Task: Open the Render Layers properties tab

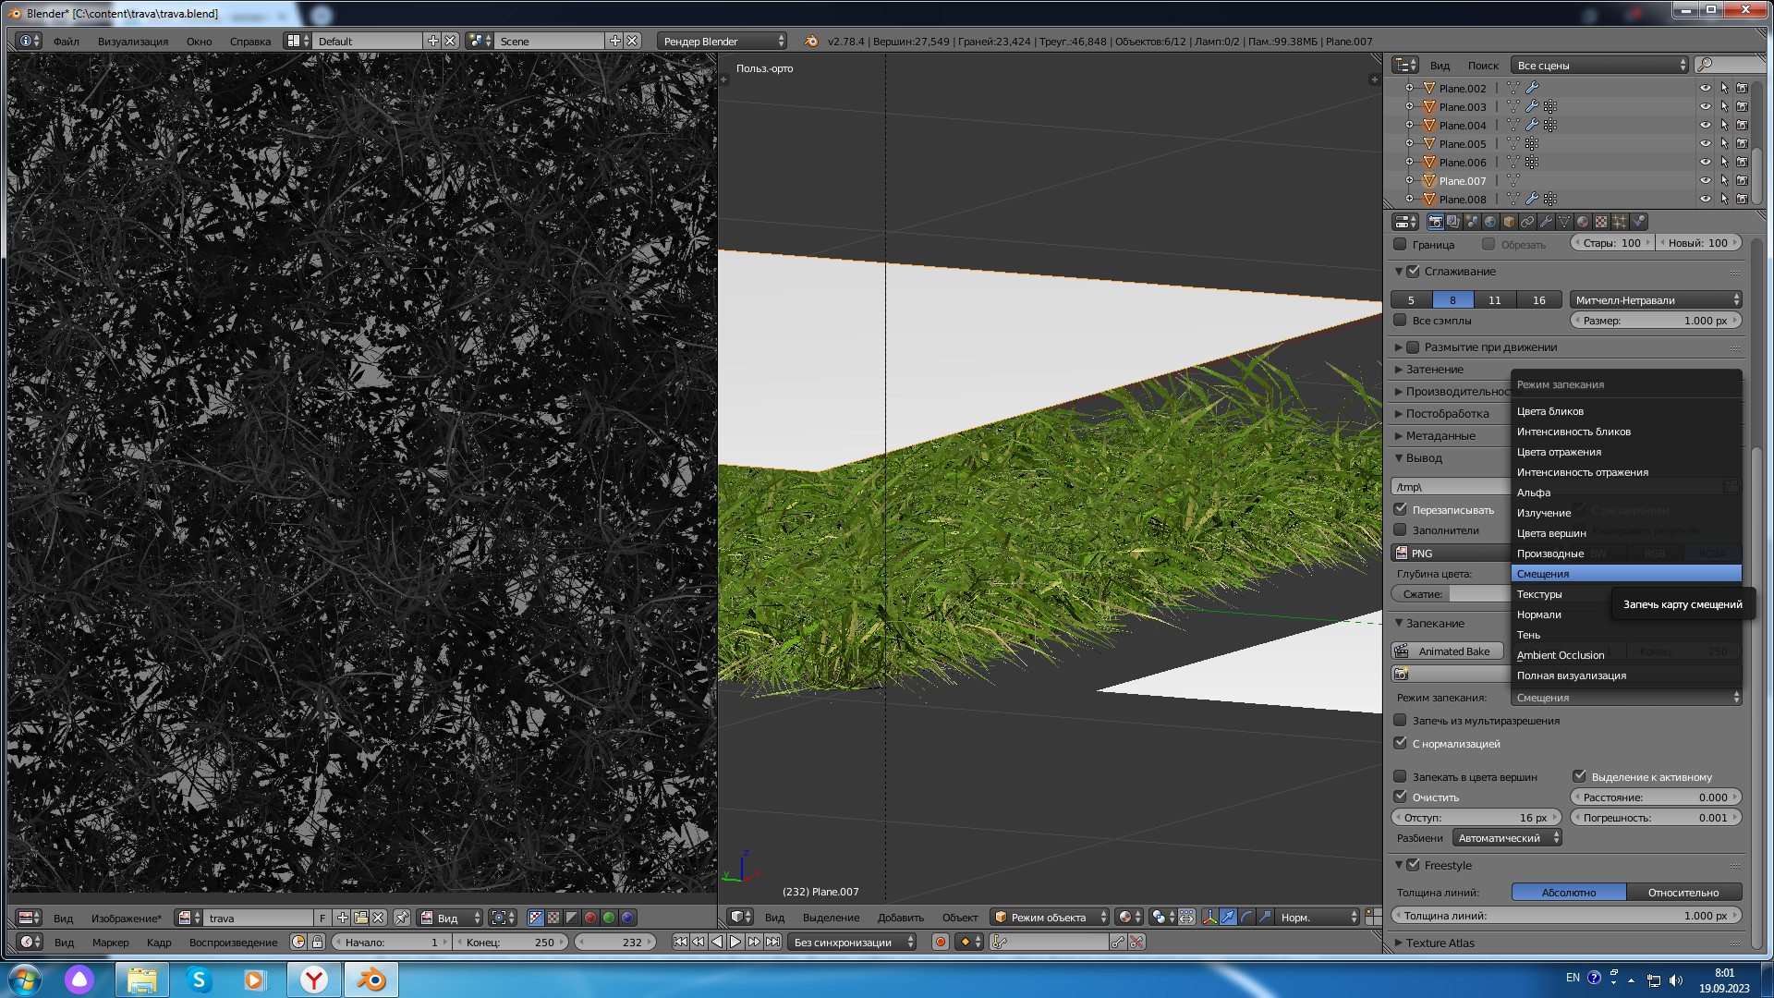Action: 1453,222
